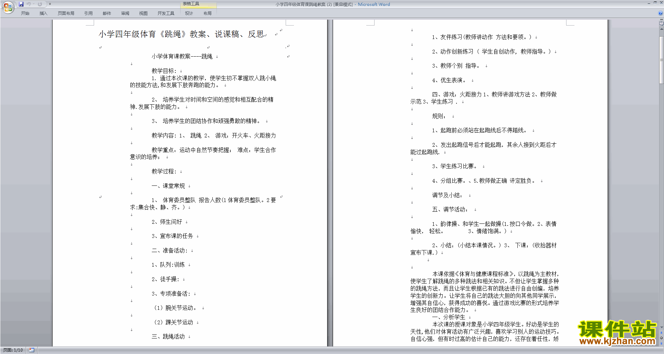Click the line 调节及小结：
The width and height of the screenshot is (664, 354).
(x=447, y=195)
